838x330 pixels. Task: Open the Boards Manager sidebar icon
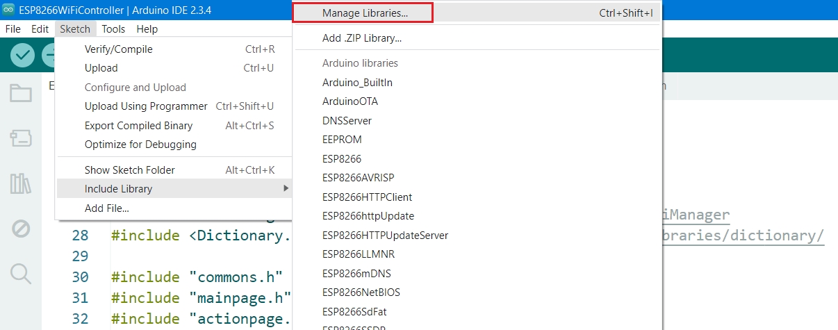(x=21, y=138)
